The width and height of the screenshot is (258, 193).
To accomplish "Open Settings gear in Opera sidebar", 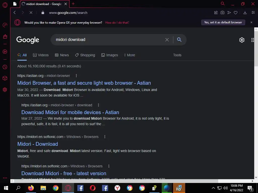I will 5,90.
